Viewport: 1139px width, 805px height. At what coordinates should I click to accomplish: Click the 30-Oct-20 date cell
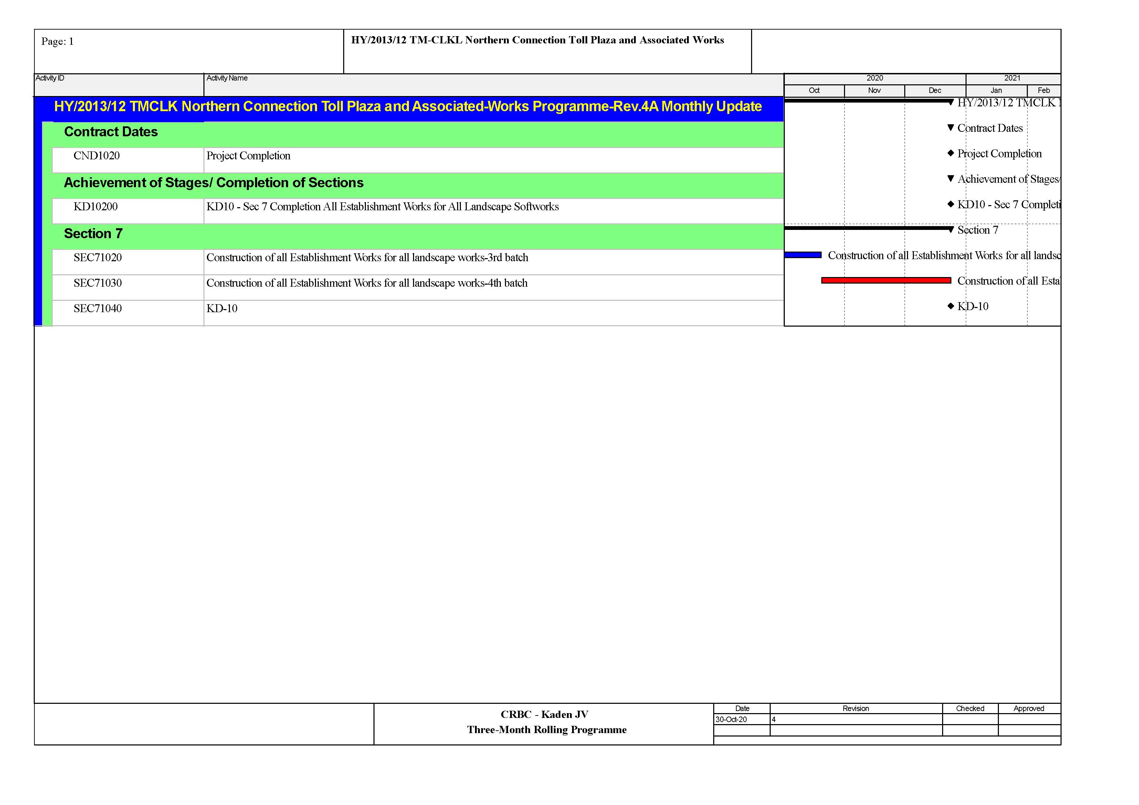point(742,719)
